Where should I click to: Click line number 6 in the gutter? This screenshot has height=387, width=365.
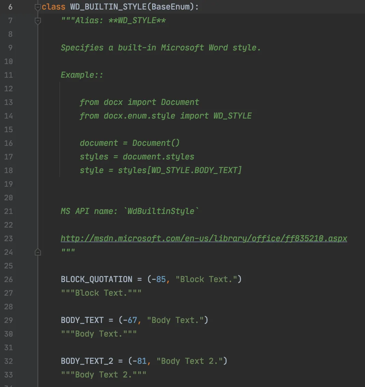tap(10, 7)
